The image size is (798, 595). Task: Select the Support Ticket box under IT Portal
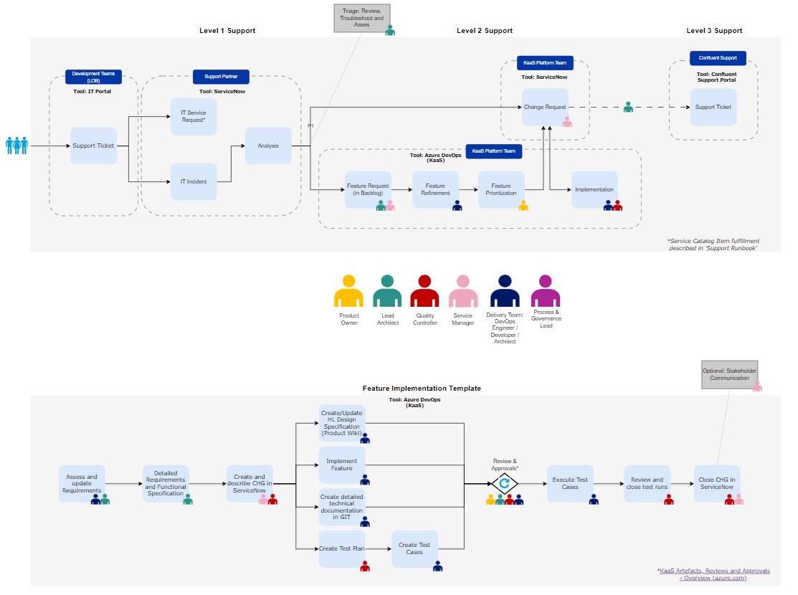94,146
